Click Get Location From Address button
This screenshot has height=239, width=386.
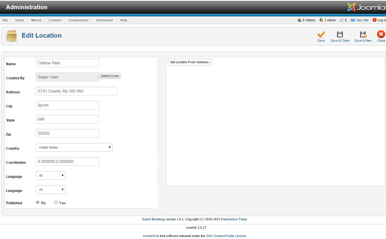coord(190,62)
